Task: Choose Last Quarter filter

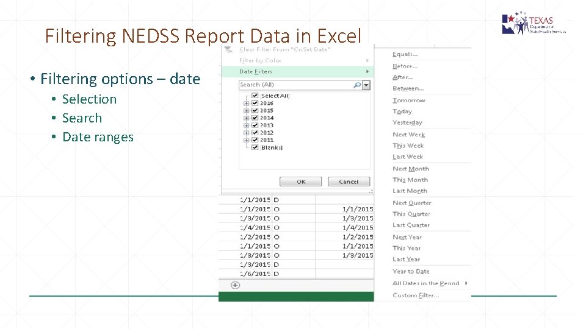Action: (411, 225)
